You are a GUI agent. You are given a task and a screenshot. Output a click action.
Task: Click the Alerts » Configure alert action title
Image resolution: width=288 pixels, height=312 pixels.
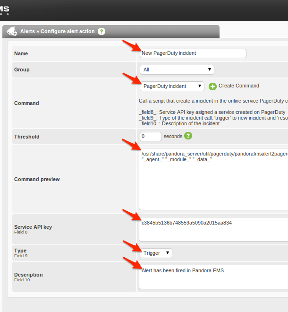coord(58,32)
